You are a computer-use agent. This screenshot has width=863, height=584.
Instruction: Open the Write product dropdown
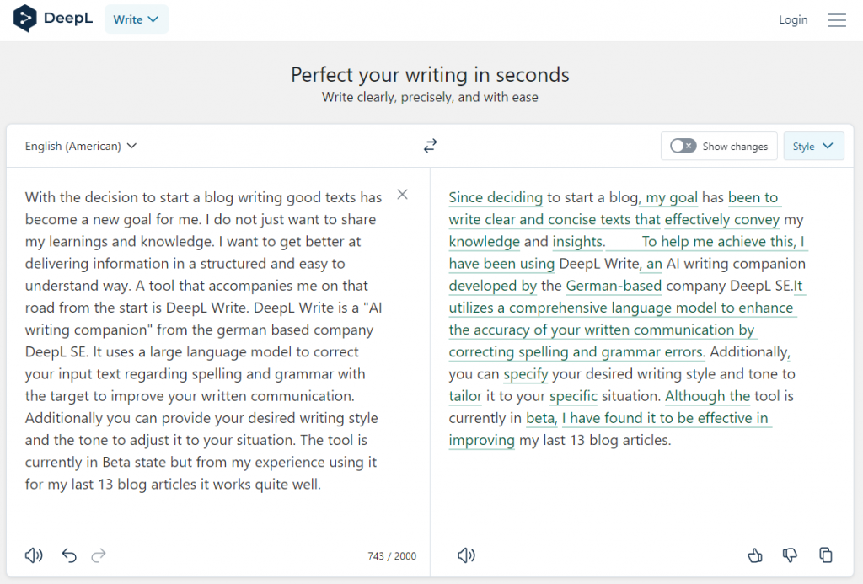(136, 19)
